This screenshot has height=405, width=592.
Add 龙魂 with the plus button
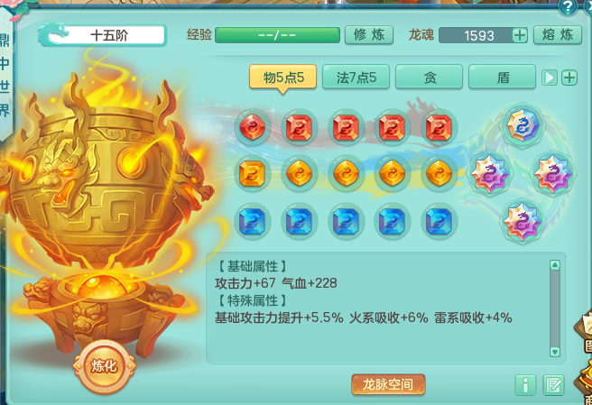click(520, 35)
